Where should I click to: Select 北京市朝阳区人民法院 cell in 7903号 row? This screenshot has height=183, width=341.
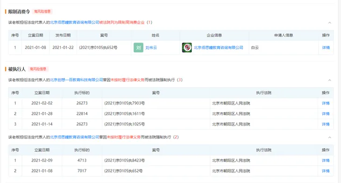pos(231,103)
